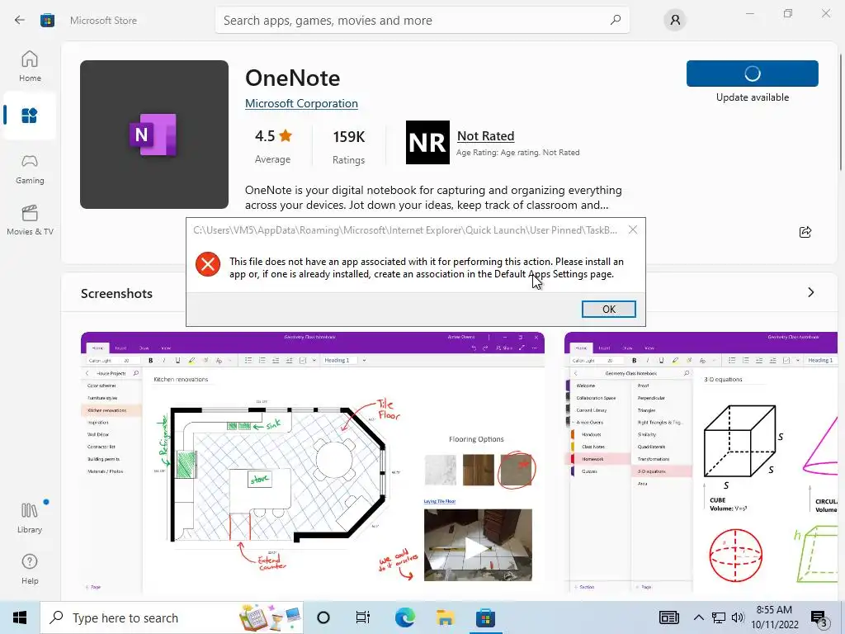The image size is (845, 634).
Task: Click the volume speaker tray icon
Action: pyautogui.click(x=738, y=617)
